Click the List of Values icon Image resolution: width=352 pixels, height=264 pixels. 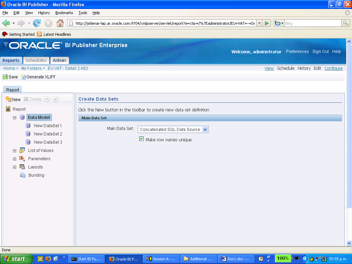[x=22, y=150]
